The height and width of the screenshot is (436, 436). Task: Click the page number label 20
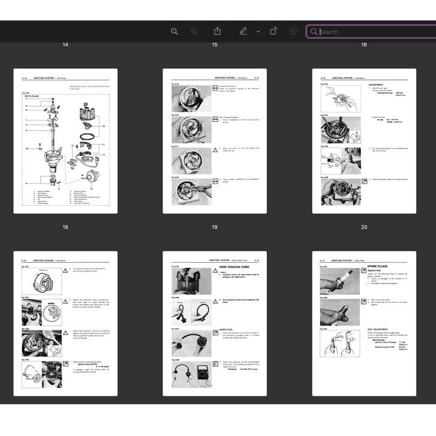[x=364, y=227]
